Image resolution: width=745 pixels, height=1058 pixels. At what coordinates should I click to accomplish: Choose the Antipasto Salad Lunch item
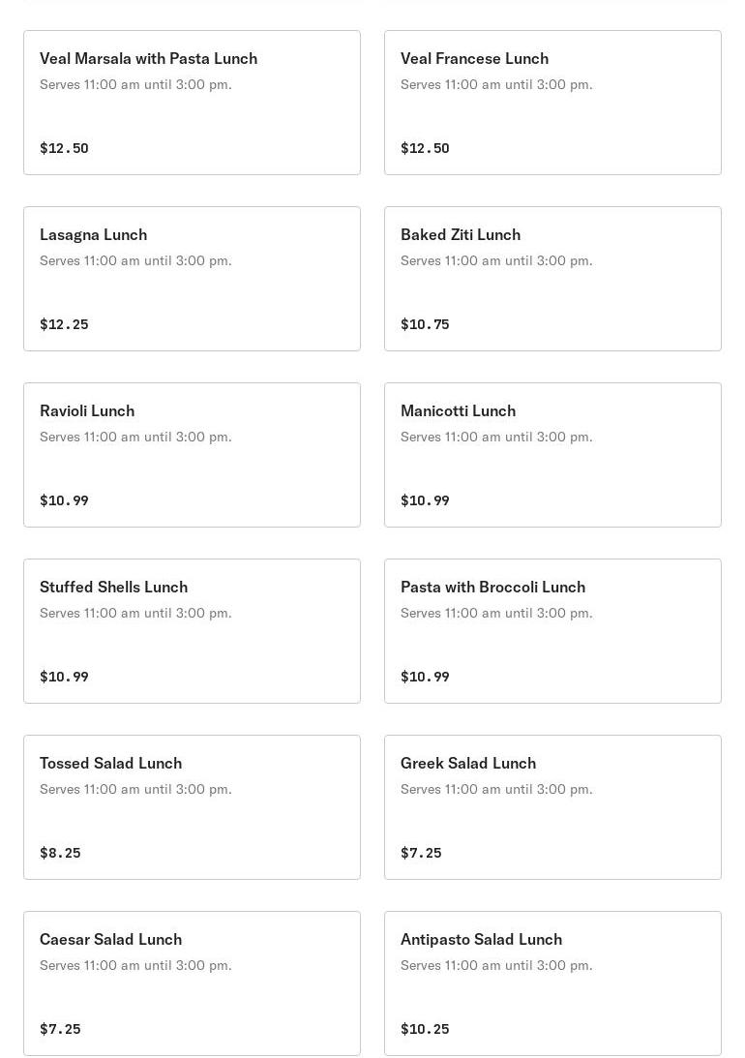[x=552, y=983]
